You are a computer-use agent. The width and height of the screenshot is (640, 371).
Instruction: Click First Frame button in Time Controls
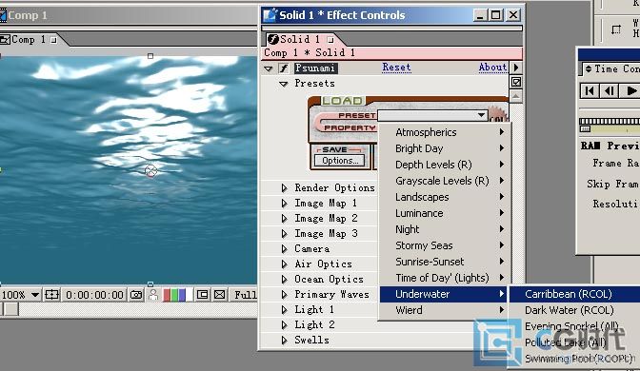pyautogui.click(x=590, y=90)
